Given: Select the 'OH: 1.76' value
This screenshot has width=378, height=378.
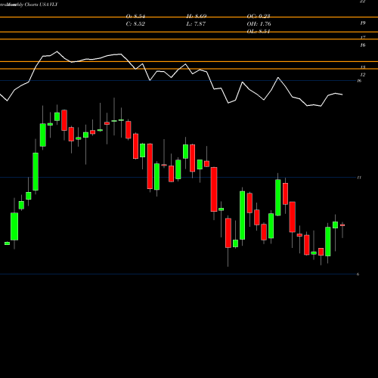Looking at the screenshot, I should tap(259, 24).
